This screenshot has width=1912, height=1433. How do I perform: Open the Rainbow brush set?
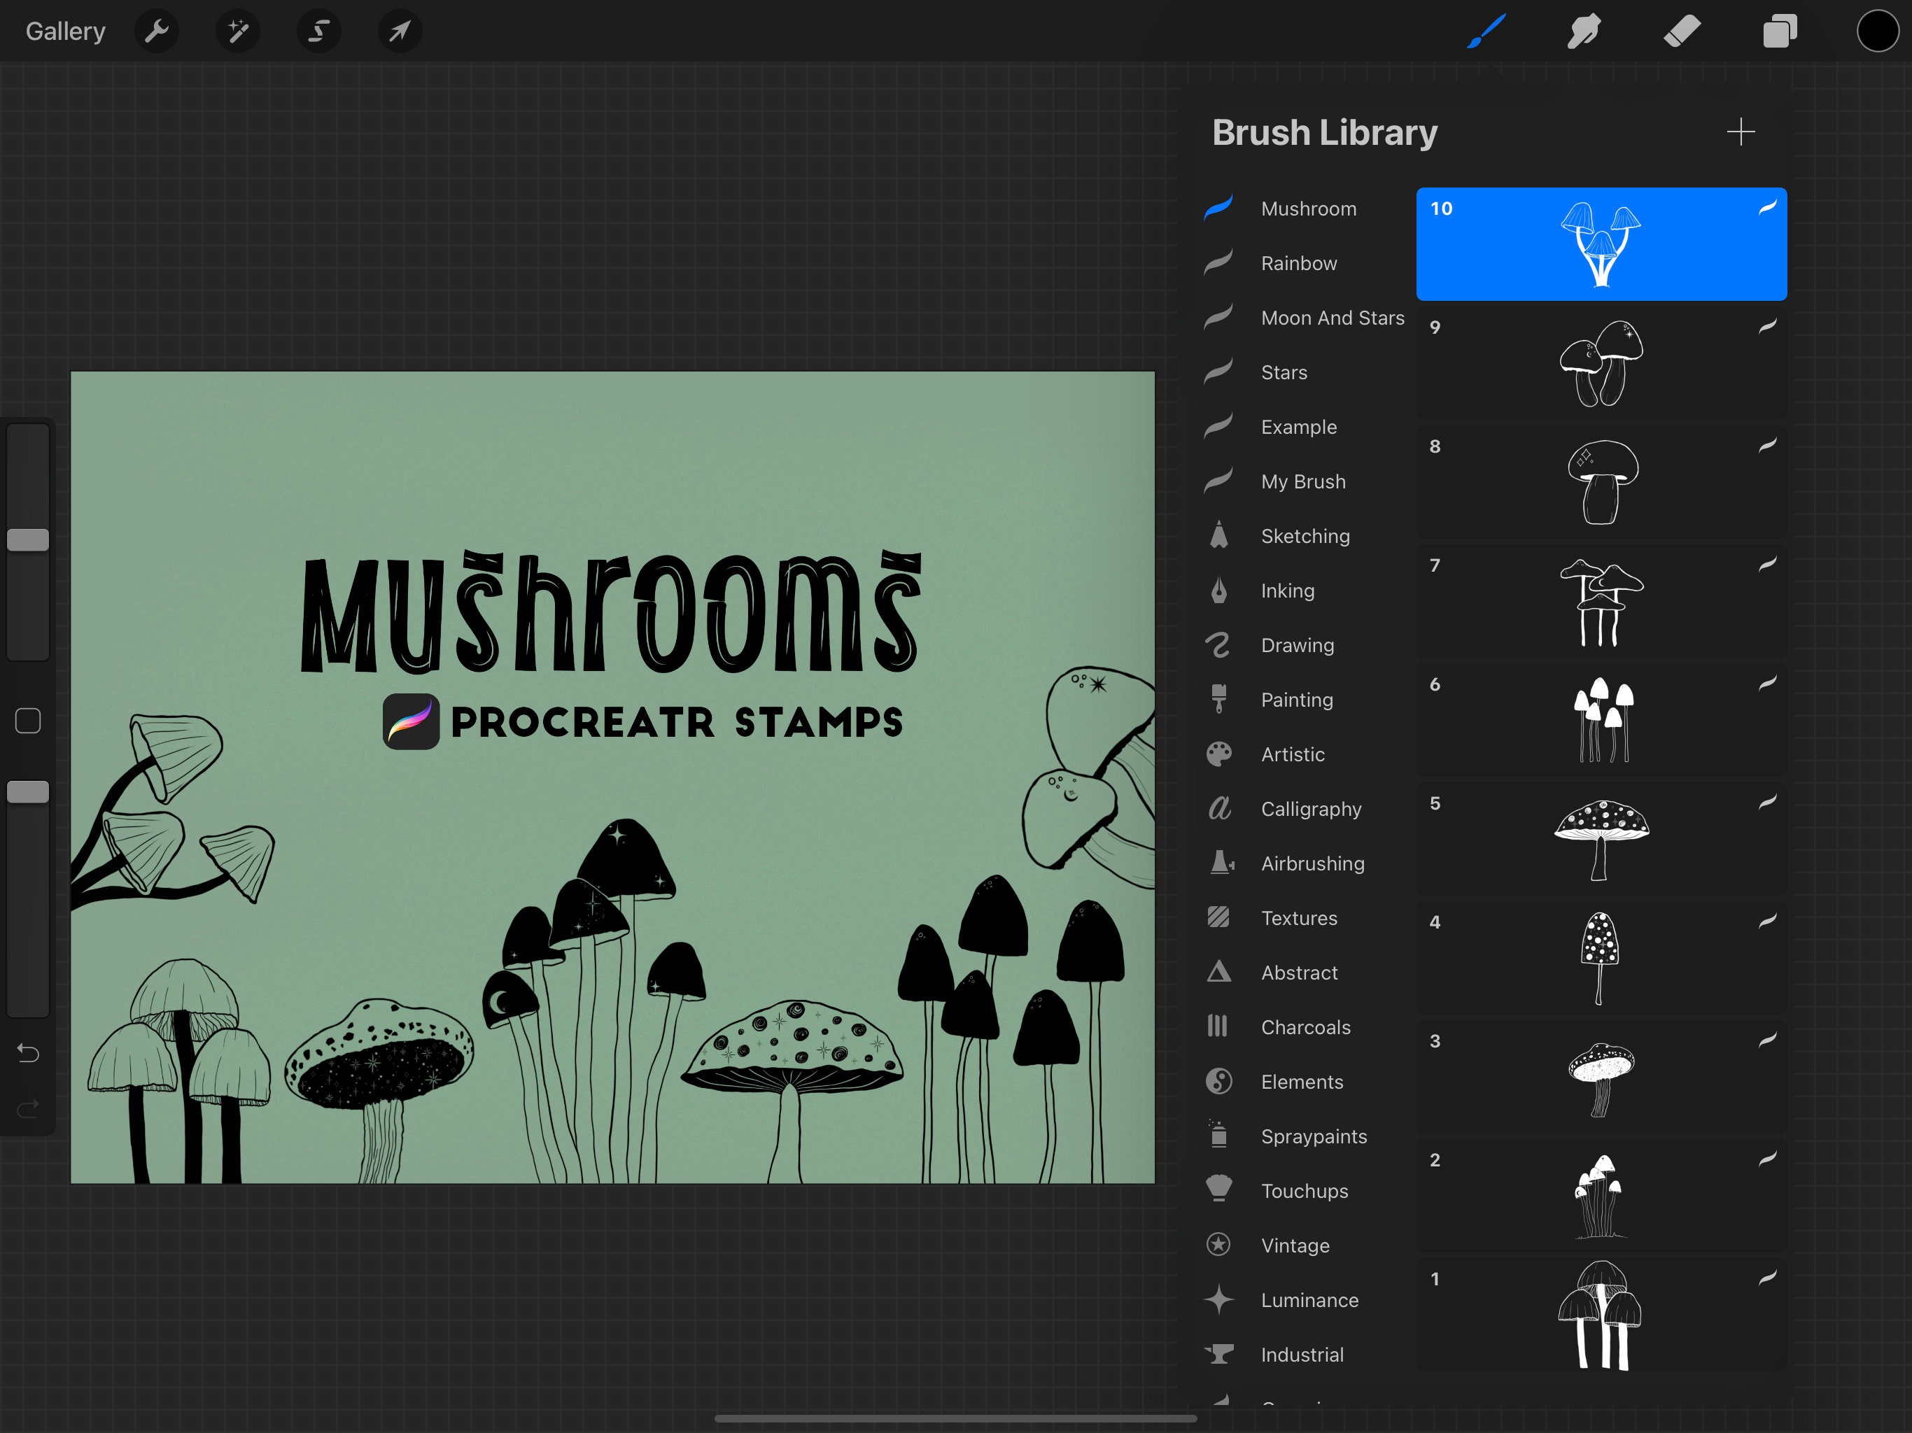point(1305,263)
